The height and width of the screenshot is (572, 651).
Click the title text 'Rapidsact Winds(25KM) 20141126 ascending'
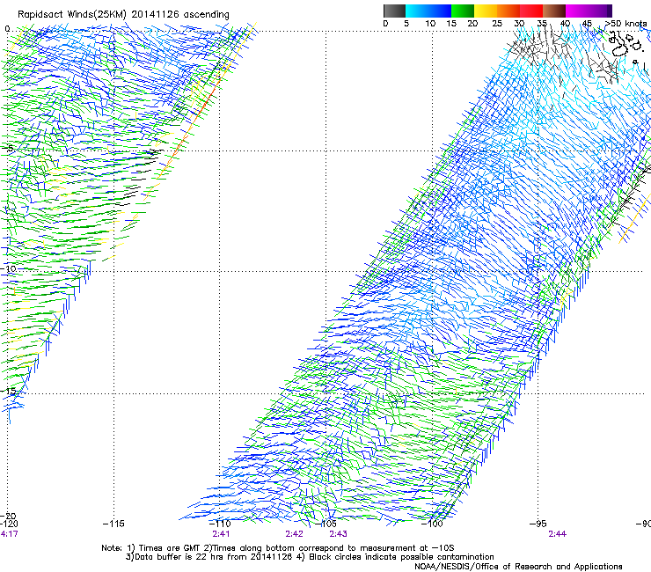coord(123,15)
